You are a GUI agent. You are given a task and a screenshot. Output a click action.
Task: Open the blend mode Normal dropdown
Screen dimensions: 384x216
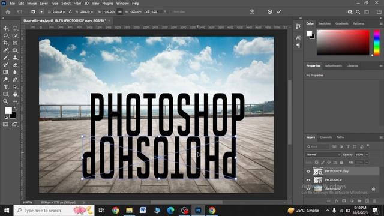coord(323,155)
